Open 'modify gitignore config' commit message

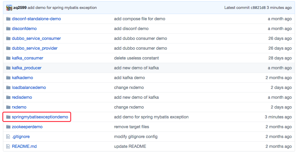(136, 137)
